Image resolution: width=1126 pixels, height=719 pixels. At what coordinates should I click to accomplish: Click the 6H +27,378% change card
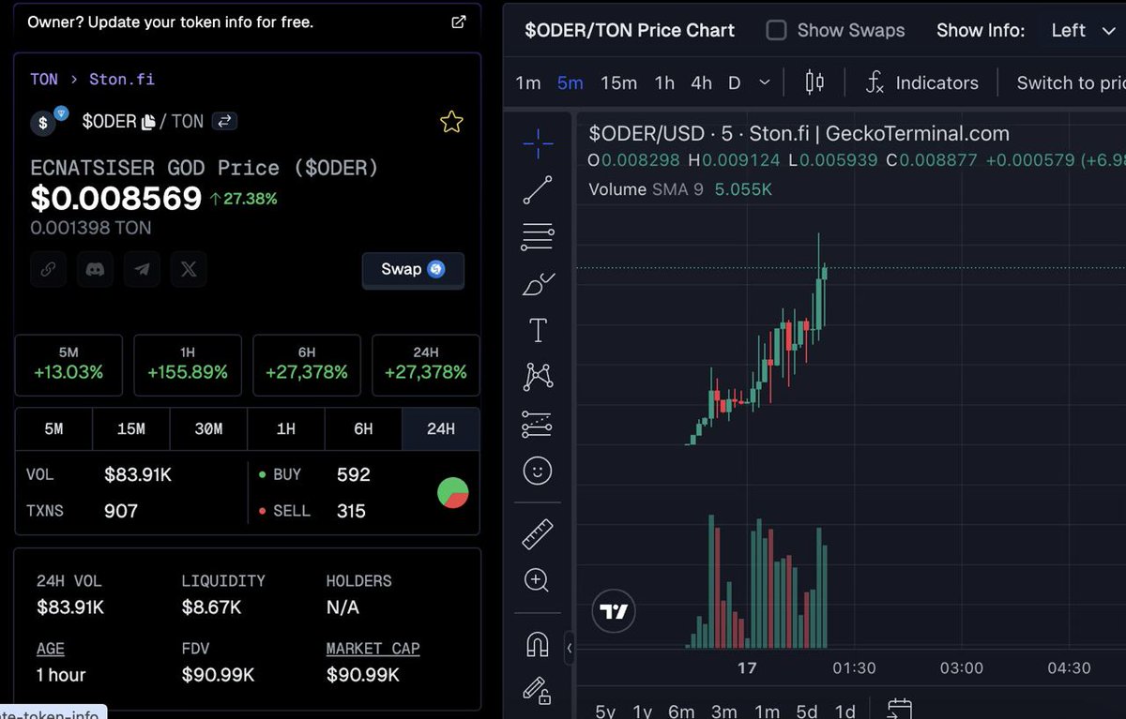(307, 364)
